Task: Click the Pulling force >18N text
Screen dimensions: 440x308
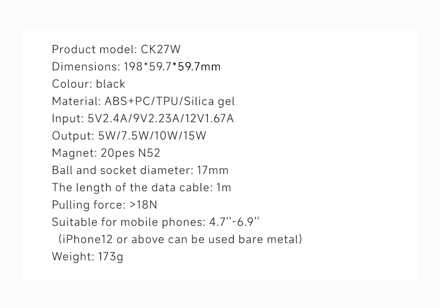Action: click(104, 205)
